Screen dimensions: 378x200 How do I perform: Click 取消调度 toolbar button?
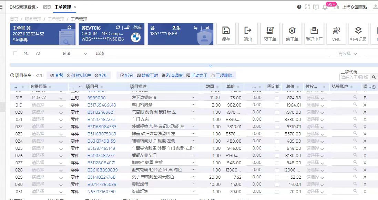172,76
